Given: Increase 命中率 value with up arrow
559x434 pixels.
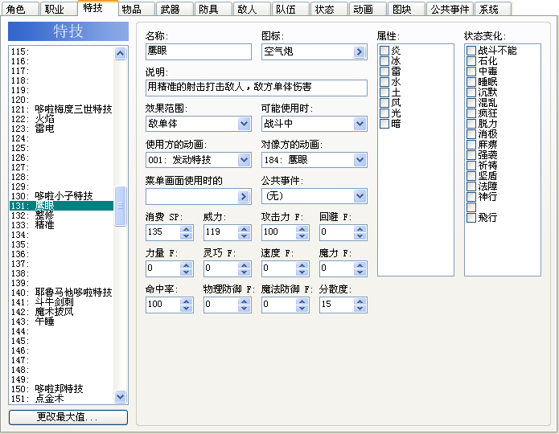Looking at the screenshot, I should 186,301.
